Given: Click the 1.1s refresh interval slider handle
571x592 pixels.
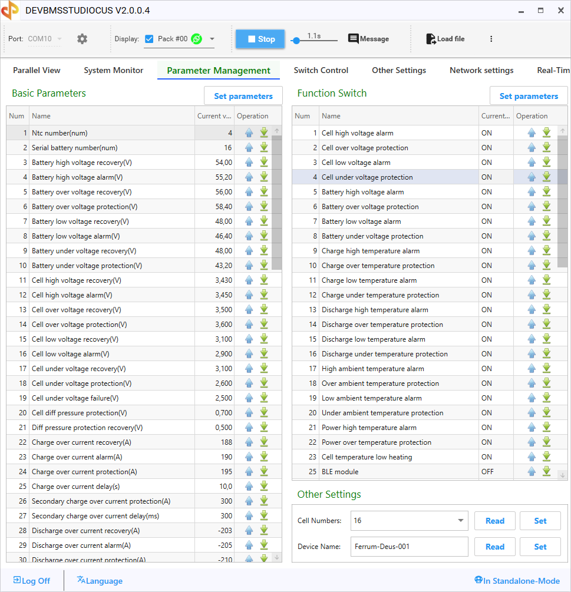Looking at the screenshot, I should click(296, 40).
